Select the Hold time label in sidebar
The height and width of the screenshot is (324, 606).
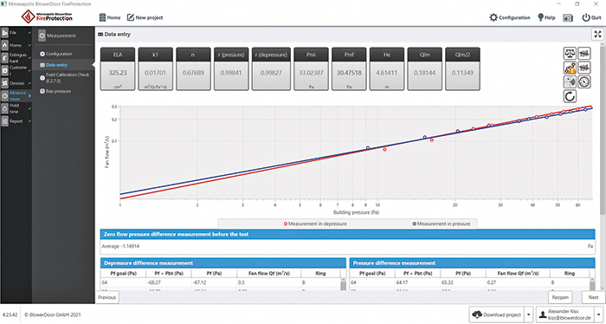pos(15,108)
